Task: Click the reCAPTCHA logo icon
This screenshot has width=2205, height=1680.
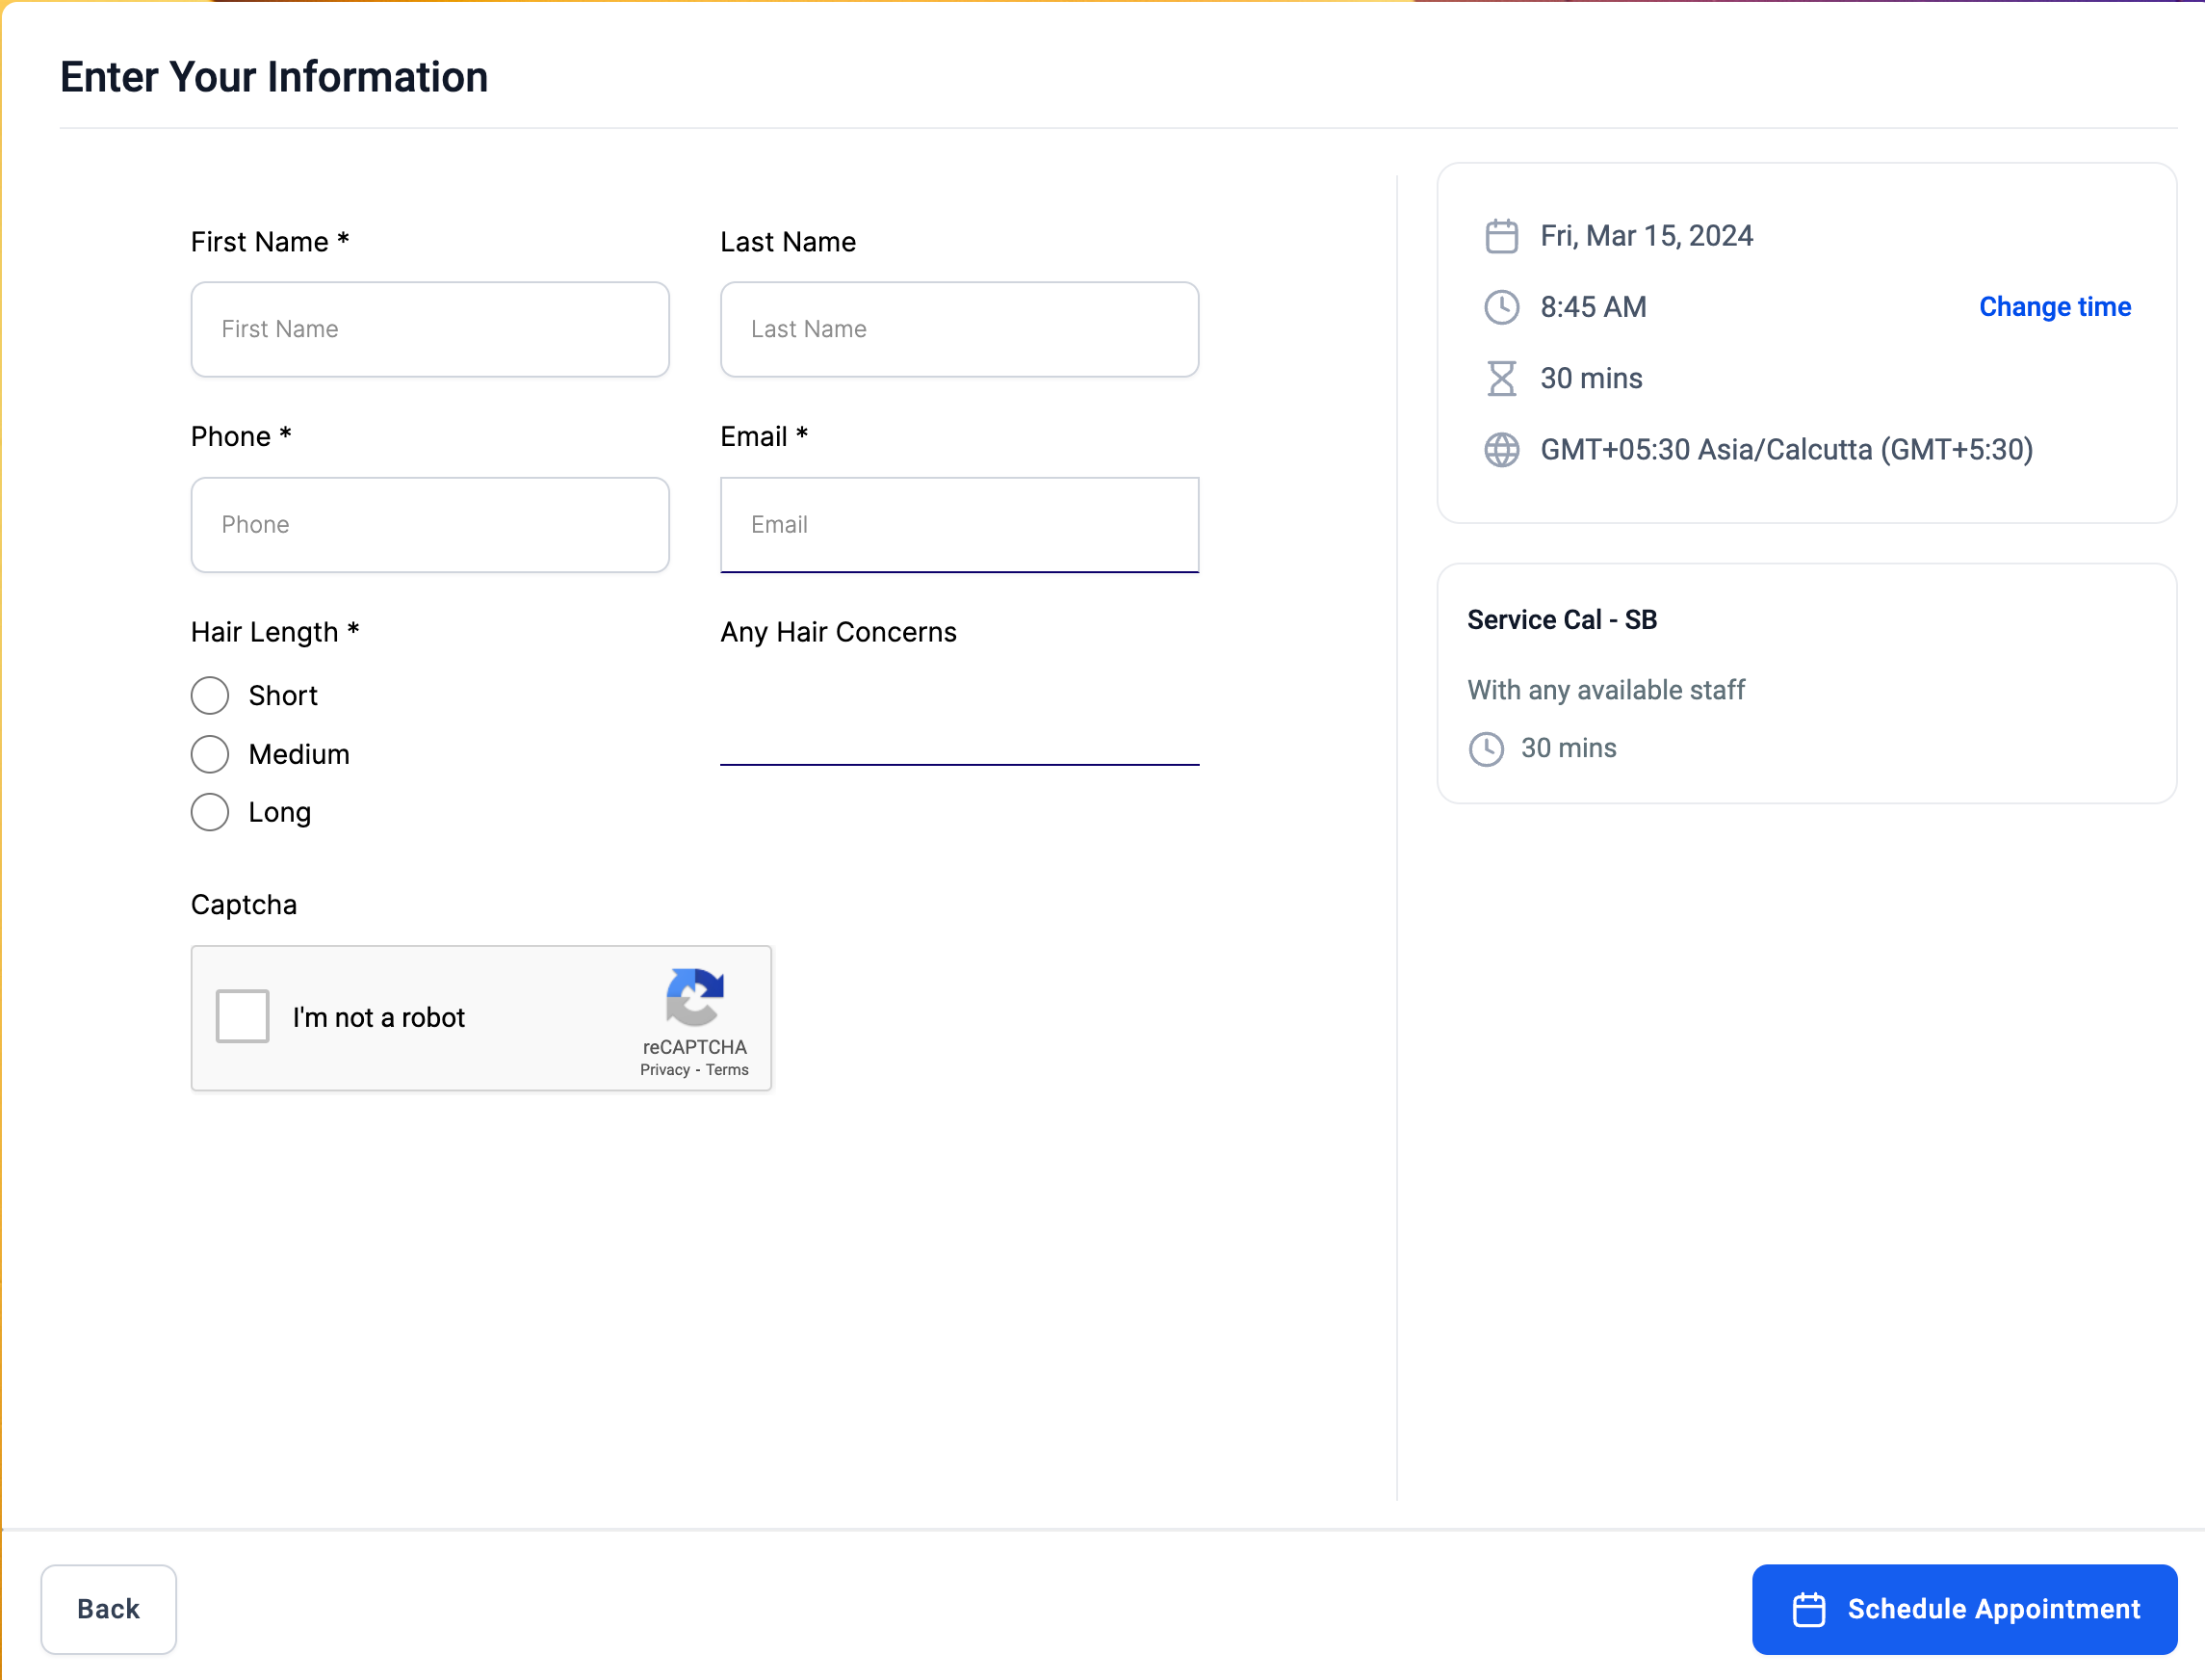Action: click(x=694, y=997)
